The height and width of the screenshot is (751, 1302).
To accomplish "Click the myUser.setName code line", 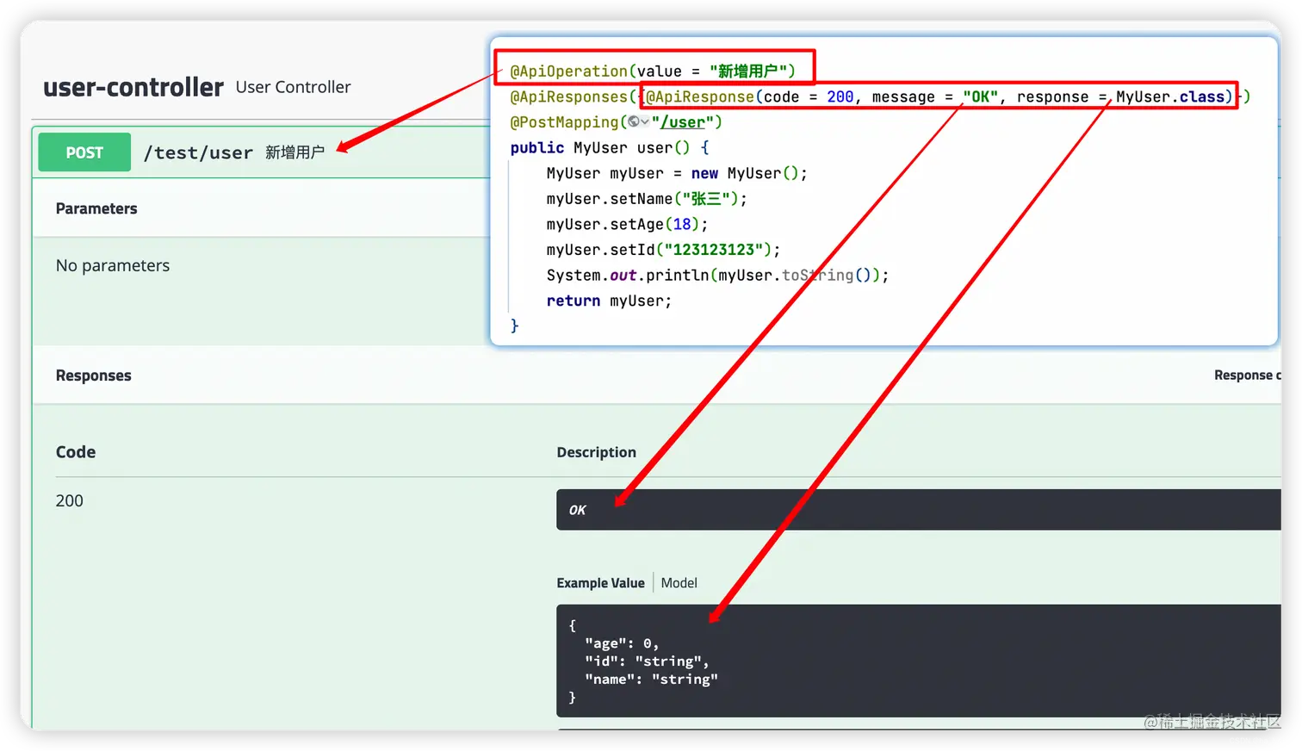I will (x=647, y=199).
